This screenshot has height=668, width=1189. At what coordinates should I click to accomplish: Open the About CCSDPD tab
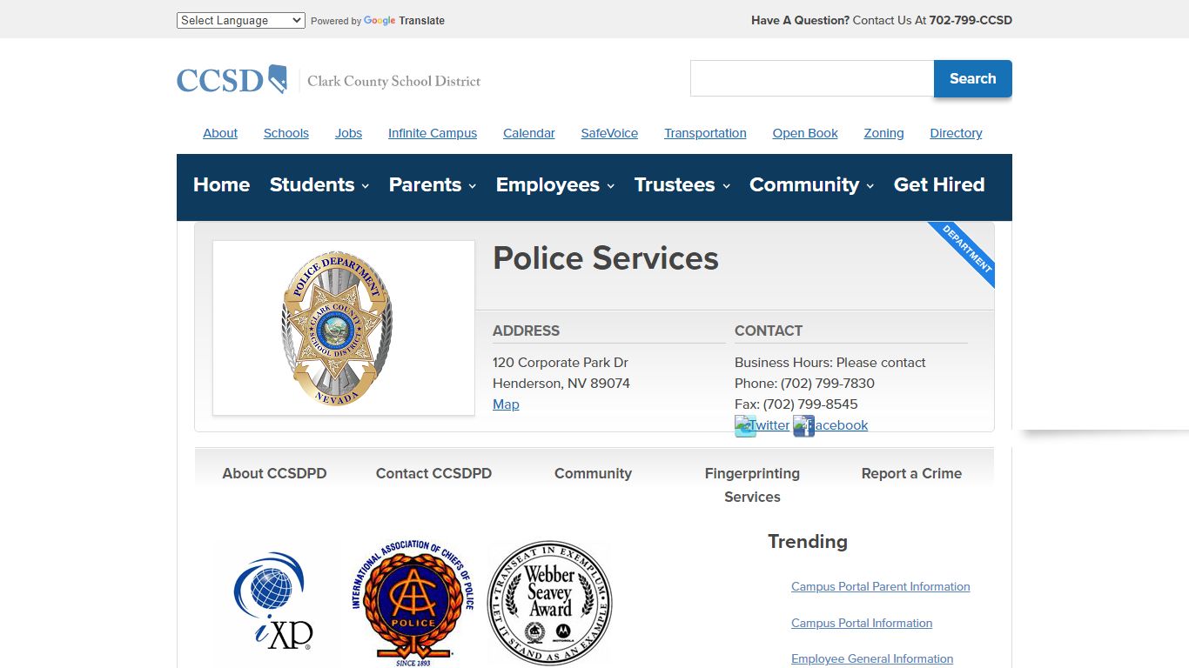click(x=274, y=473)
